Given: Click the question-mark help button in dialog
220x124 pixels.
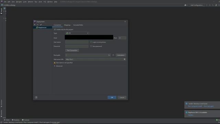Looking at the screenshot, I should pos(36,97).
